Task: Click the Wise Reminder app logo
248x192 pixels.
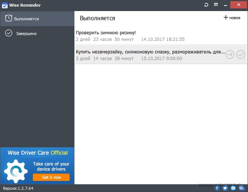Action: (x=4, y=5)
